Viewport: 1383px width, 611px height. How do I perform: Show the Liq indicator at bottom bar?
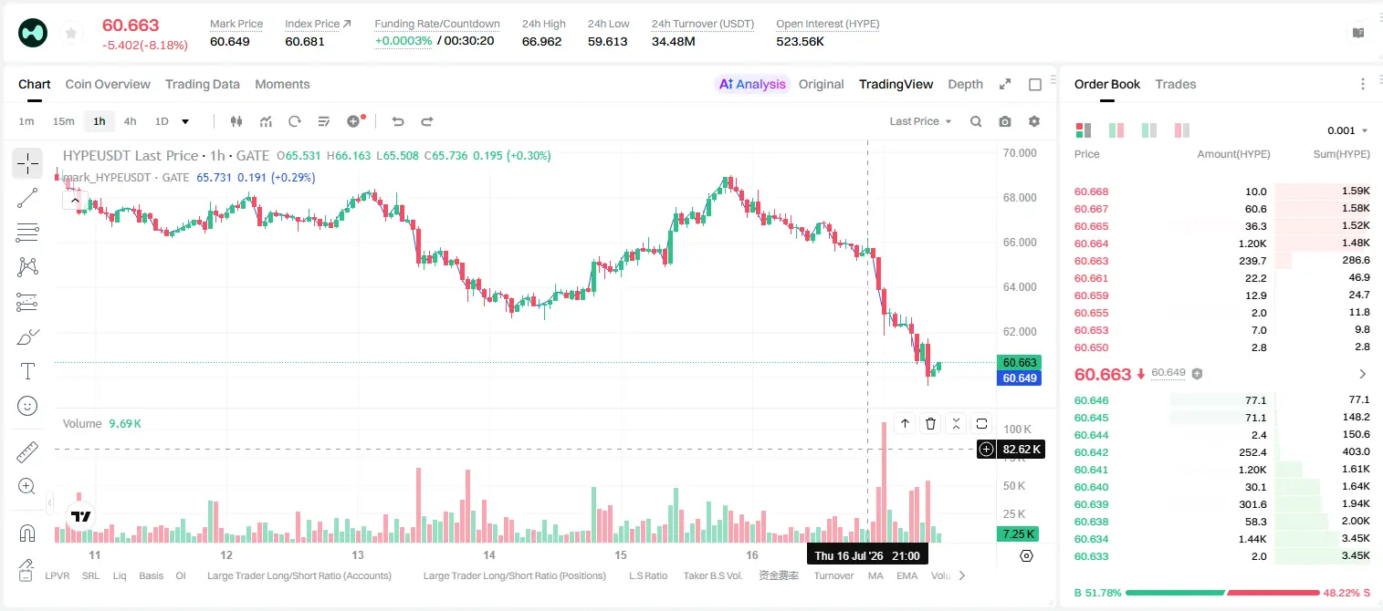(x=120, y=575)
